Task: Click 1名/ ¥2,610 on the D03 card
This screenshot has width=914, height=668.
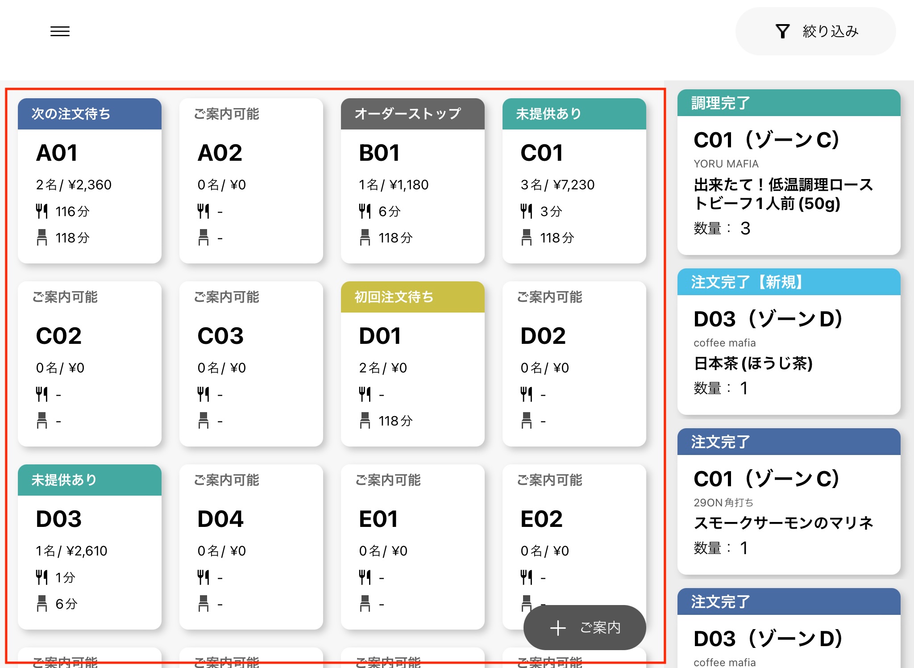Action: (x=71, y=551)
